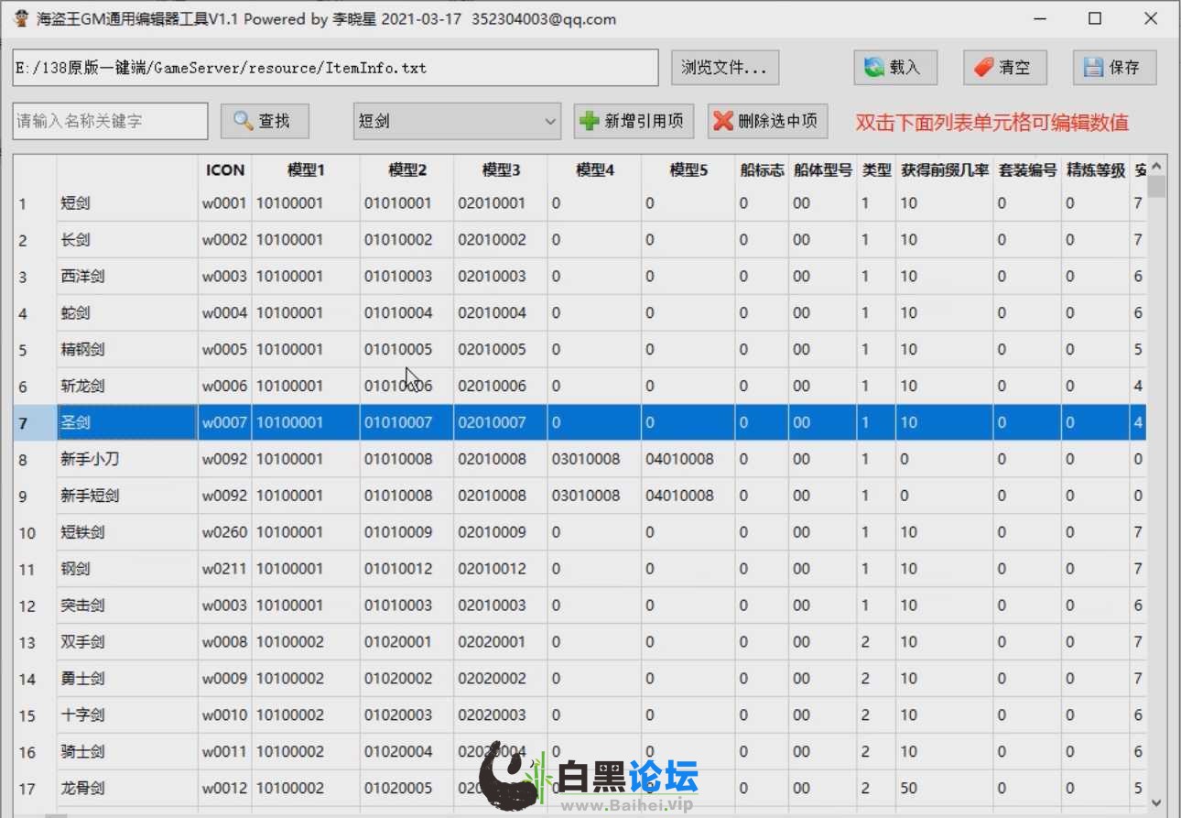Image resolution: width=1181 pixels, height=818 pixels.
Task: Click the 船标志 column header
Action: pyautogui.click(x=762, y=170)
